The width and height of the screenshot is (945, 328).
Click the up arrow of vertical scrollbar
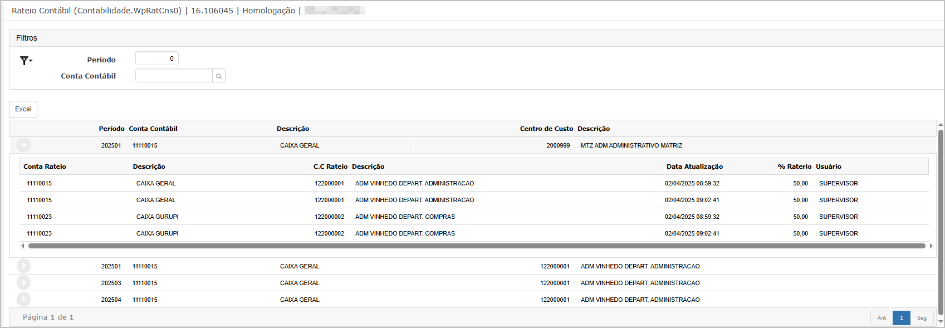[941, 125]
